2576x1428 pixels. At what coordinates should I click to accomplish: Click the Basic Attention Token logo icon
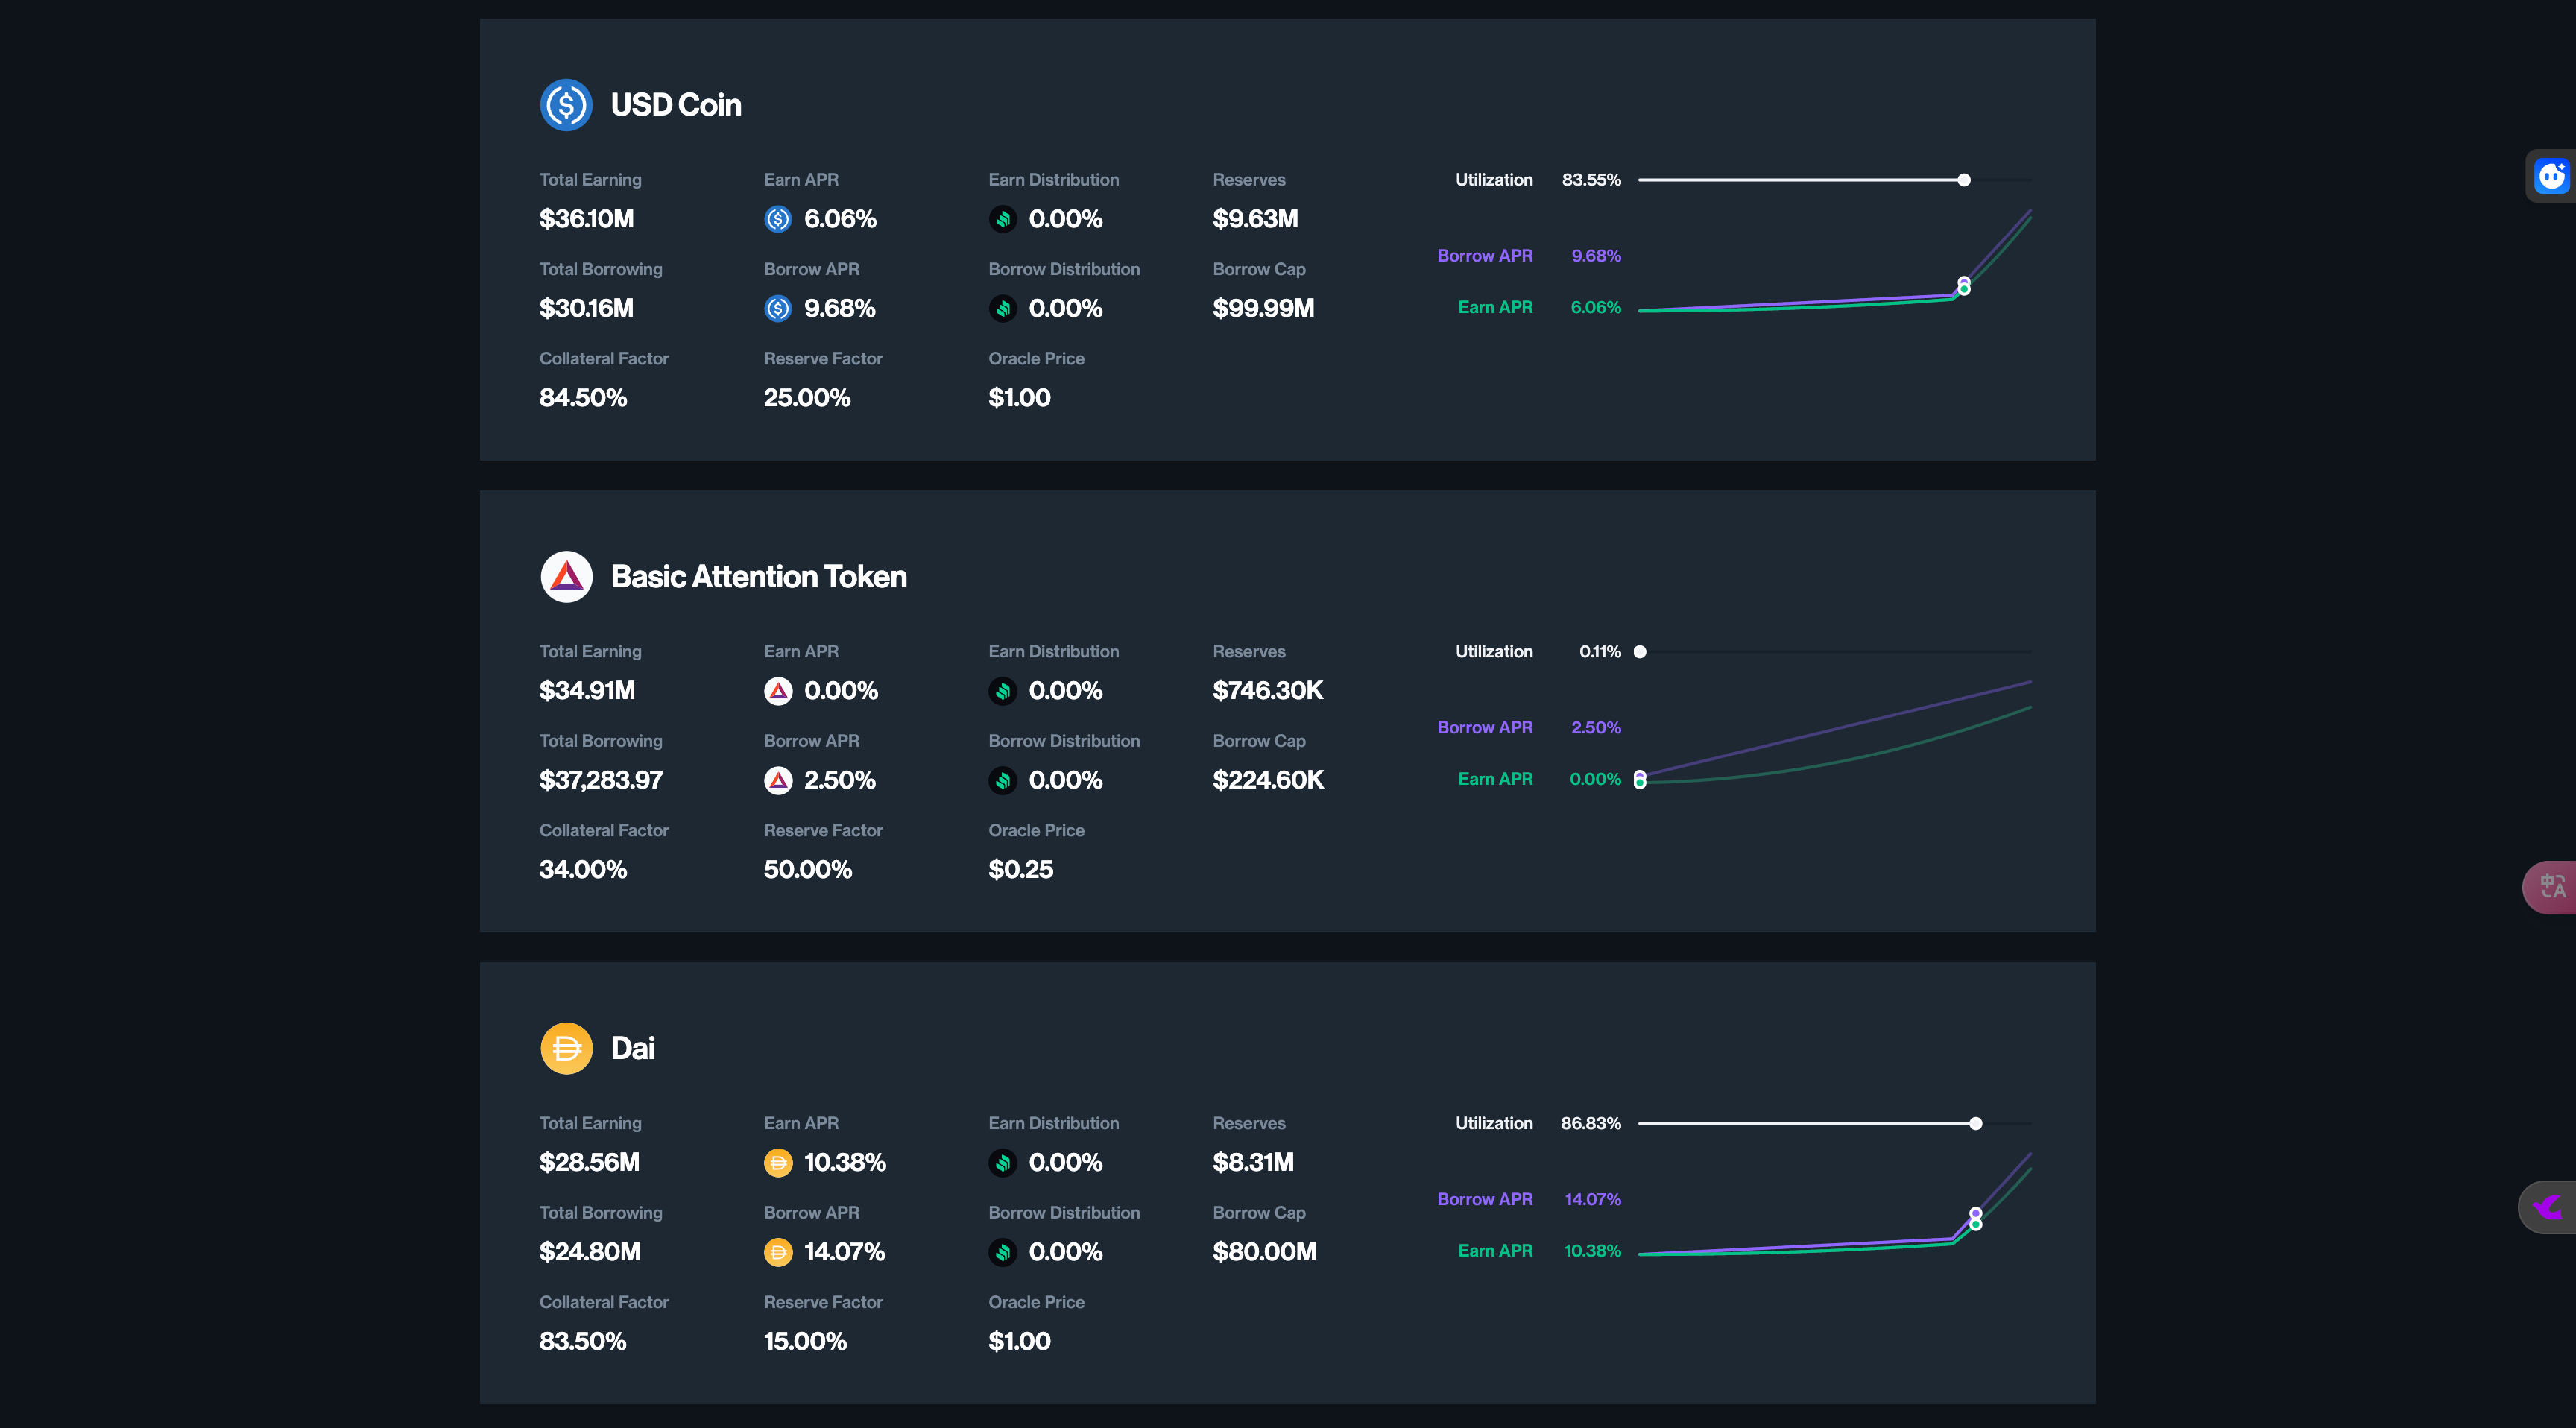pyautogui.click(x=566, y=577)
